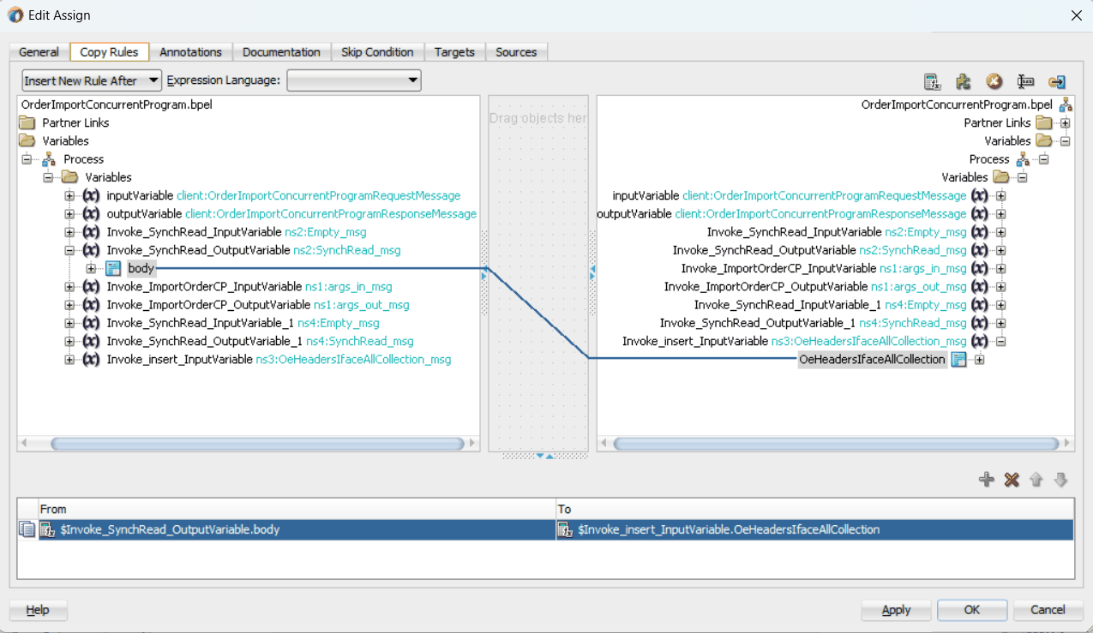
Task: Select Invoke_ImportOrderCP_OutputVariable in right tree
Action: pyautogui.click(x=815, y=287)
